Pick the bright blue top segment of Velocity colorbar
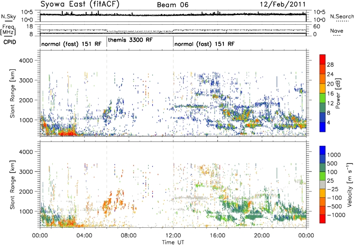This screenshot has height=245, width=354. (x=323, y=150)
